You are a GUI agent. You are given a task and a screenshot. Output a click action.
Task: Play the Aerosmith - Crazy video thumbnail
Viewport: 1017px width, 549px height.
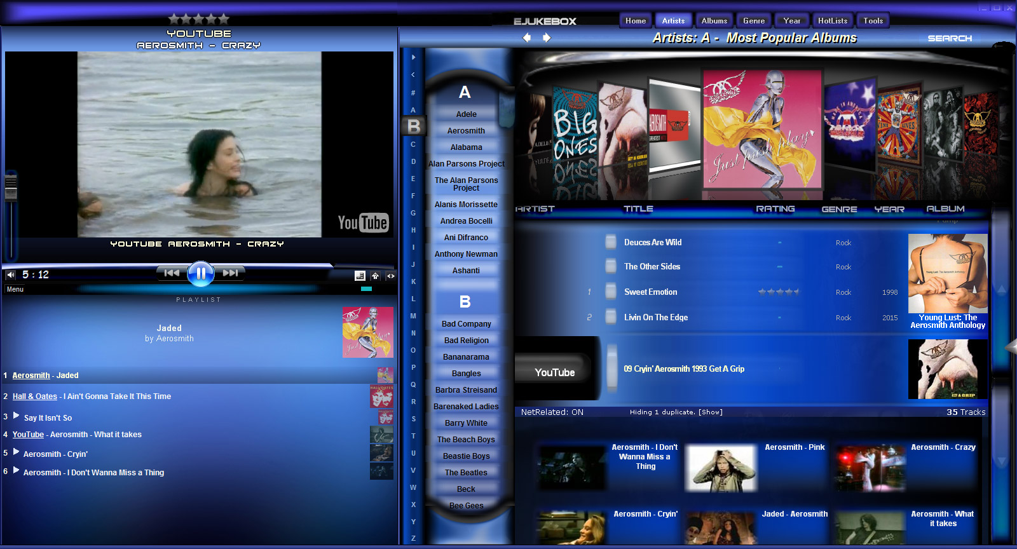pyautogui.click(x=870, y=468)
